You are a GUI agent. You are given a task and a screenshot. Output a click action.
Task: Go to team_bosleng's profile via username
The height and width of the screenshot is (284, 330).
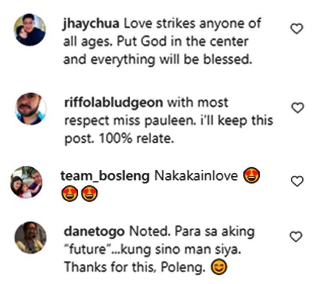pos(105,176)
